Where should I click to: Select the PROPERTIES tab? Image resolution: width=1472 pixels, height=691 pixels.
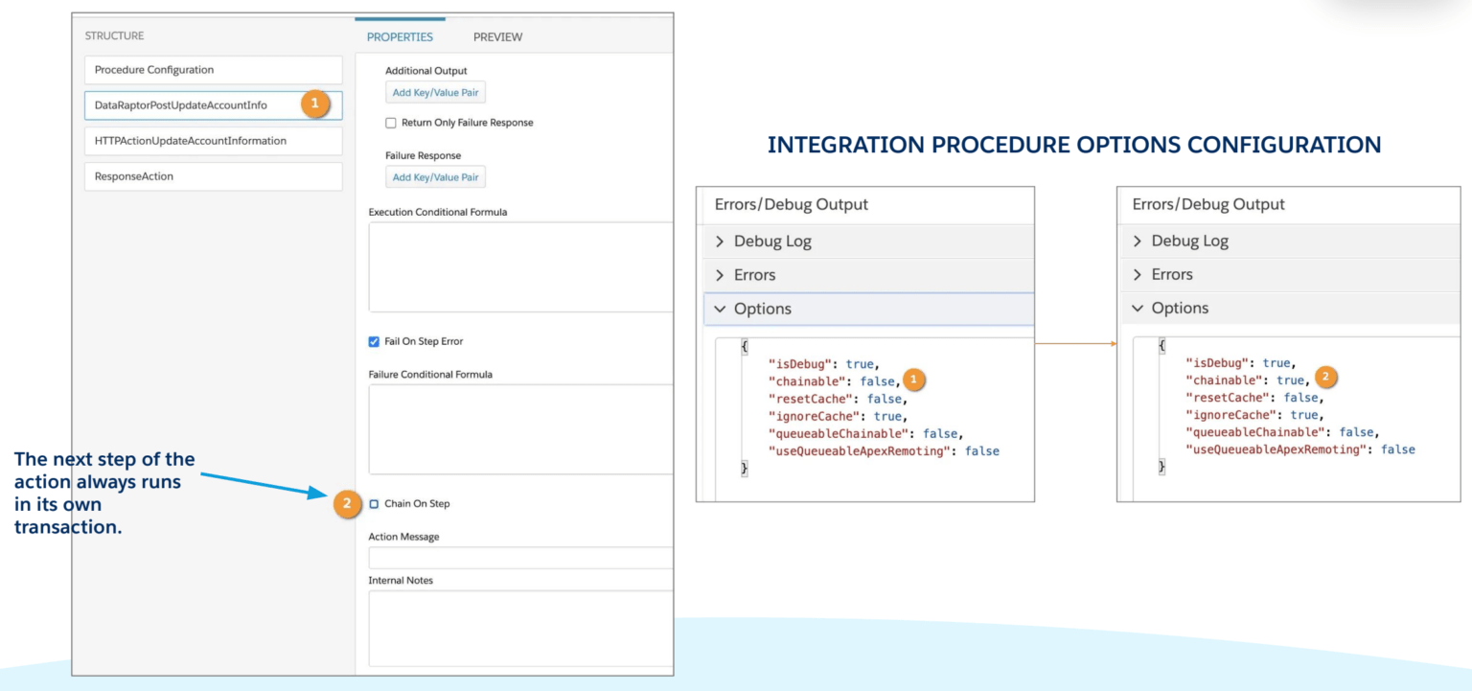point(400,36)
